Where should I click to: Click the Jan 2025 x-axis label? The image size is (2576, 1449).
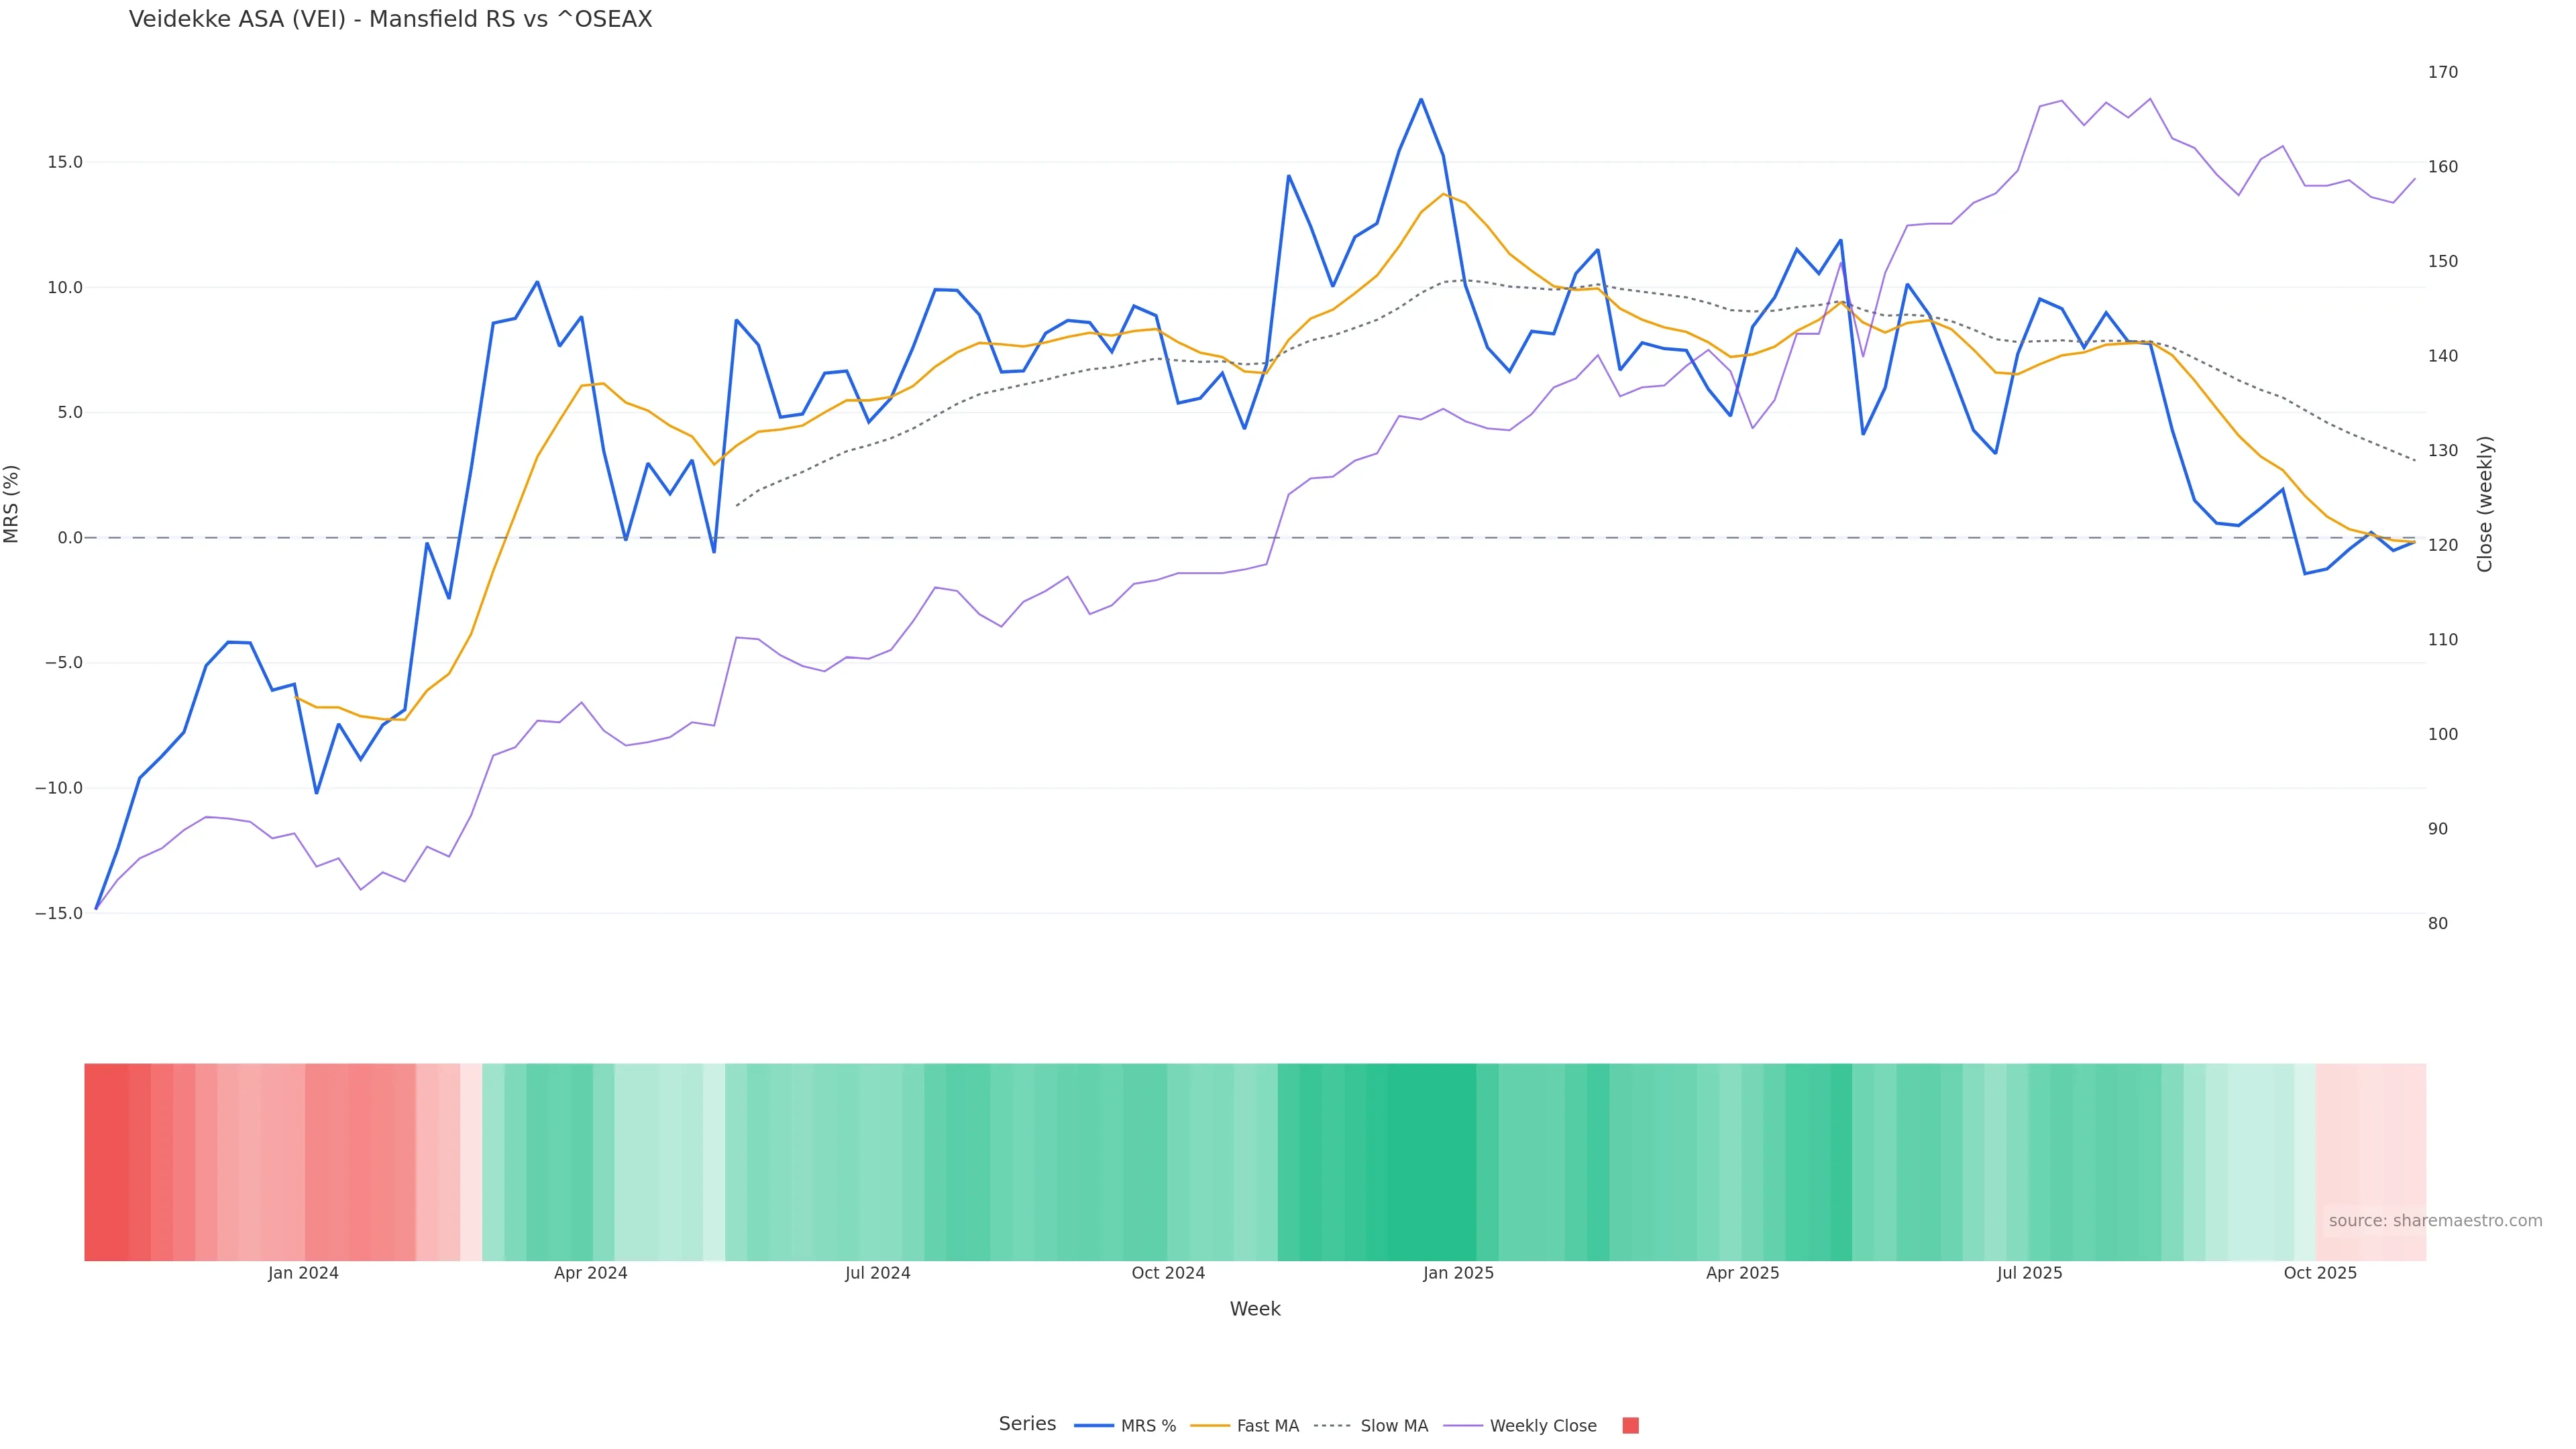pyautogui.click(x=1458, y=1273)
